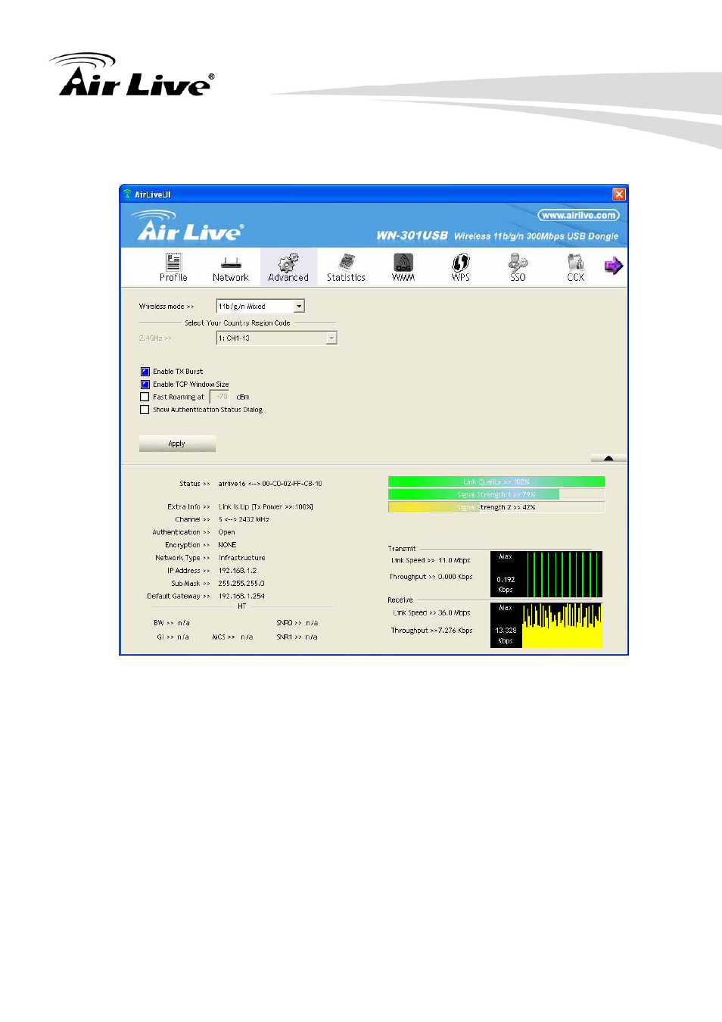The height and width of the screenshot is (1022, 722).
Task: Select the WPS icon
Action: pos(460,267)
